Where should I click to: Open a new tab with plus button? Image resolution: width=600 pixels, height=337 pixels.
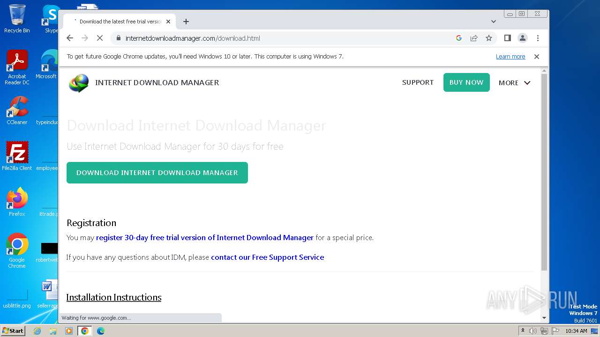186,22
